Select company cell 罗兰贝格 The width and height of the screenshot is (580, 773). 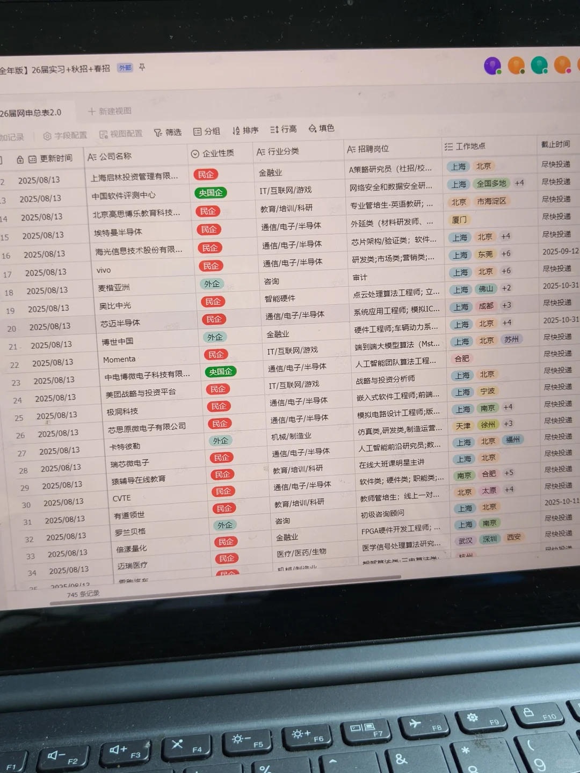click(x=130, y=532)
